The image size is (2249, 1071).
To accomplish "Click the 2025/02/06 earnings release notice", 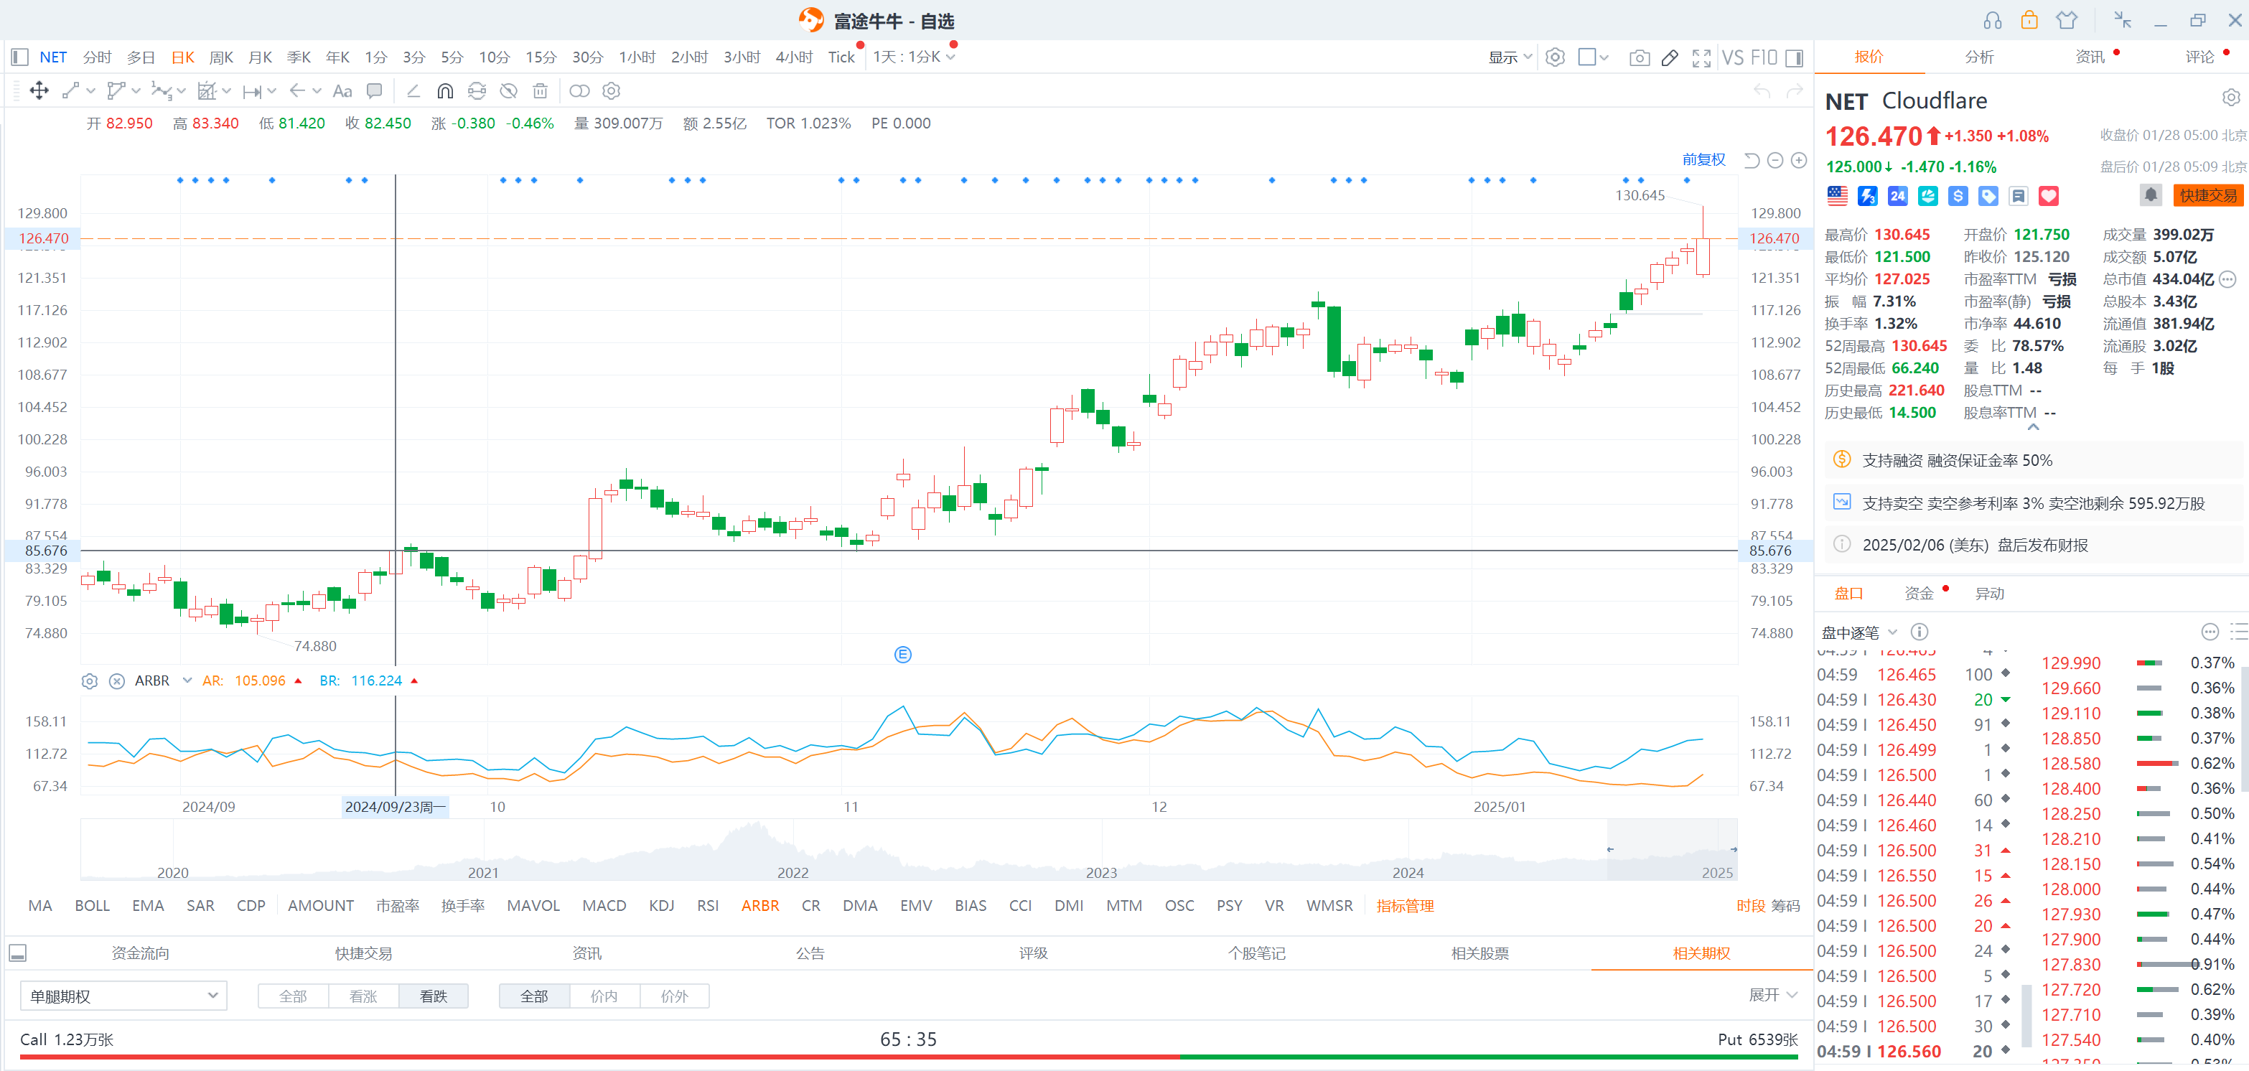I will 2034,545.
